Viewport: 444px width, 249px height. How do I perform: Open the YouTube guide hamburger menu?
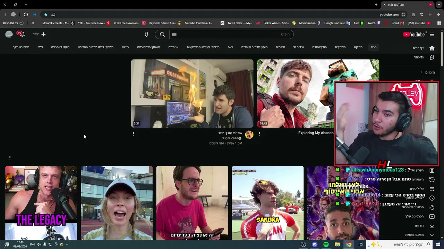pyautogui.click(x=432, y=34)
